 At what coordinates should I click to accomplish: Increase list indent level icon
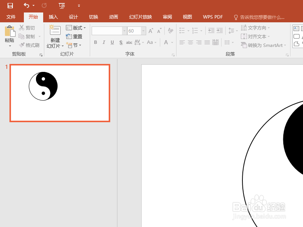220,31
